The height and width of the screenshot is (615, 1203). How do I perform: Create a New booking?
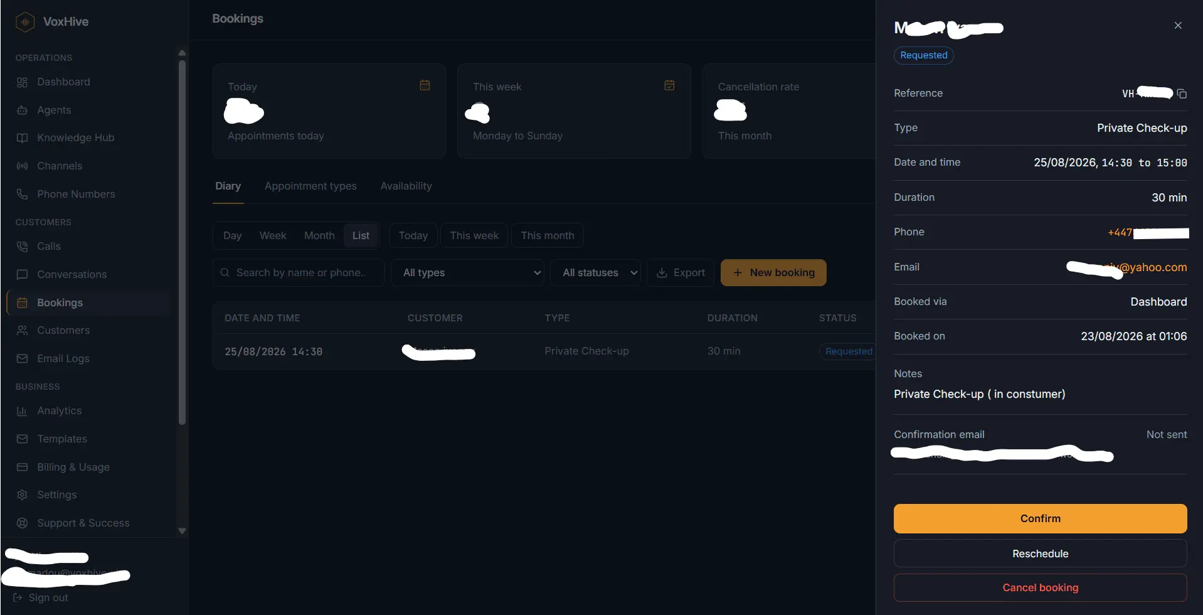(x=773, y=272)
